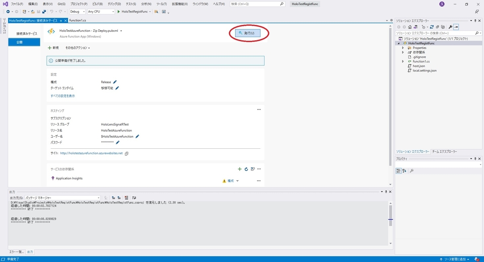Collapse the HoloTestRegistFunc project node
Viewport: 484px width, 262px height.
(x=399, y=43)
